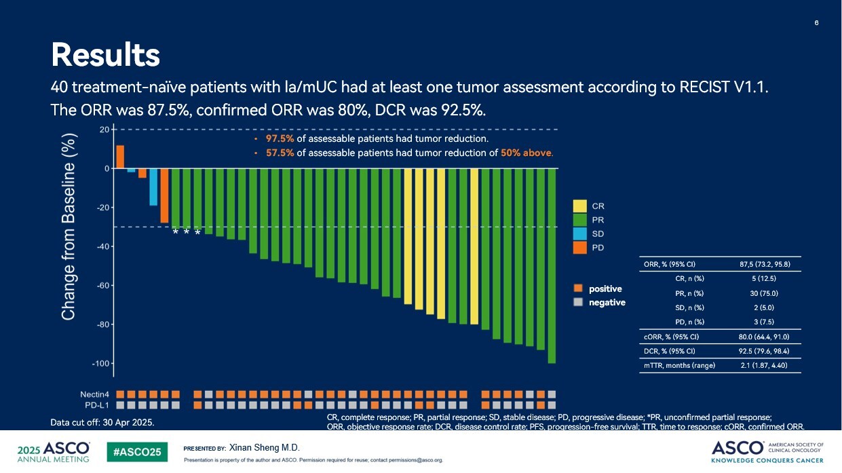Click the first orange bar above zero
This screenshot has height=473, width=842.
pyautogui.click(x=120, y=157)
